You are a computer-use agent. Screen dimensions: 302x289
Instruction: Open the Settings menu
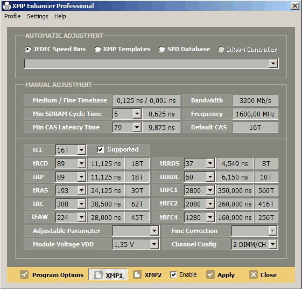[x=38, y=16]
